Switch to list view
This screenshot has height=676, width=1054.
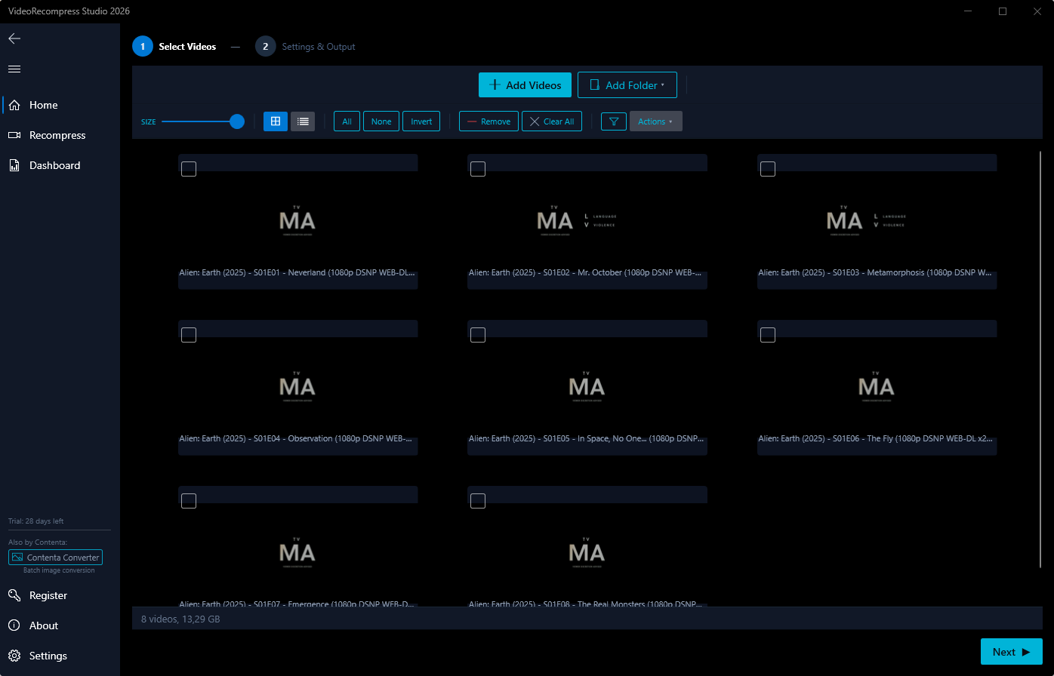(303, 121)
